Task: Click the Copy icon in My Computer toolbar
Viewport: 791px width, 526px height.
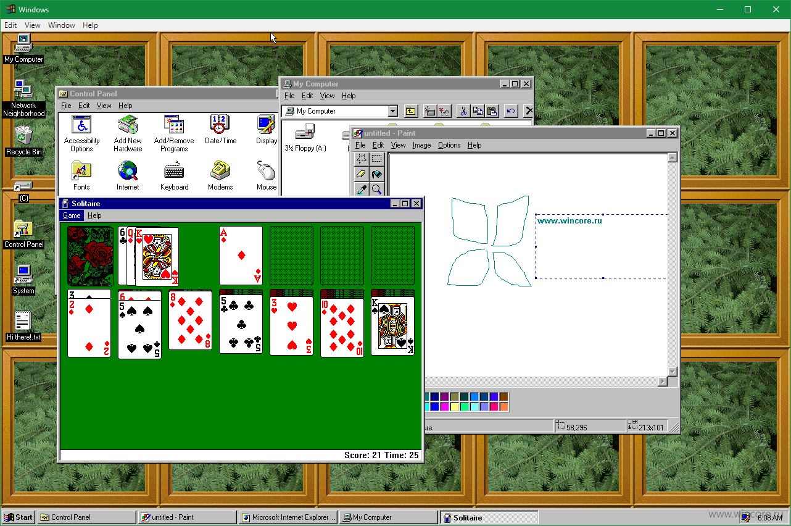Action: tap(478, 111)
